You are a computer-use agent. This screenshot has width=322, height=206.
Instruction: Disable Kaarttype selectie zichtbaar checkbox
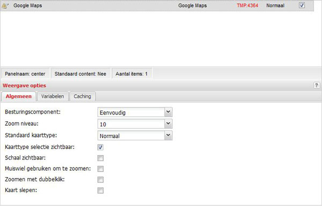[100, 147]
